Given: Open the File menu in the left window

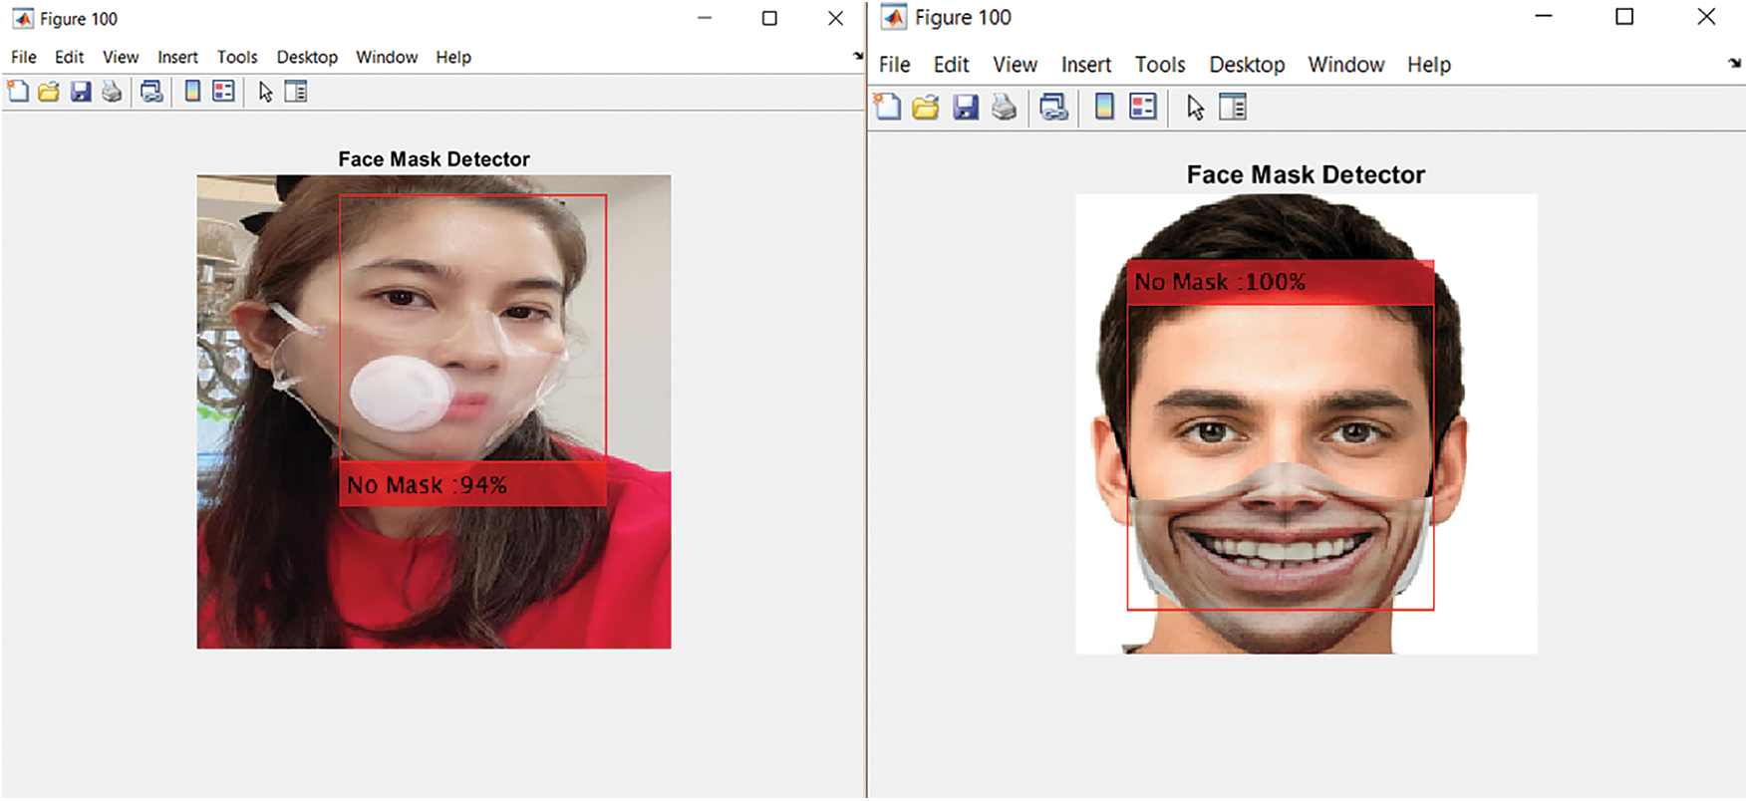Looking at the screenshot, I should 24,58.
